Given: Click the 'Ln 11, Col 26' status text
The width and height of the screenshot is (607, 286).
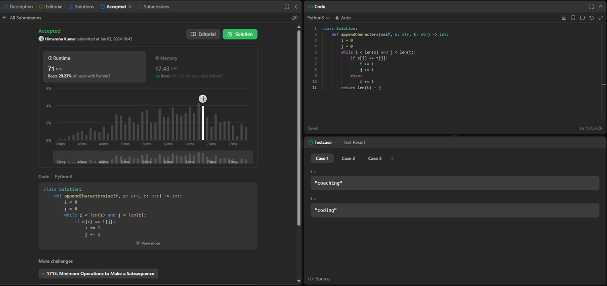Looking at the screenshot, I should [x=591, y=128].
